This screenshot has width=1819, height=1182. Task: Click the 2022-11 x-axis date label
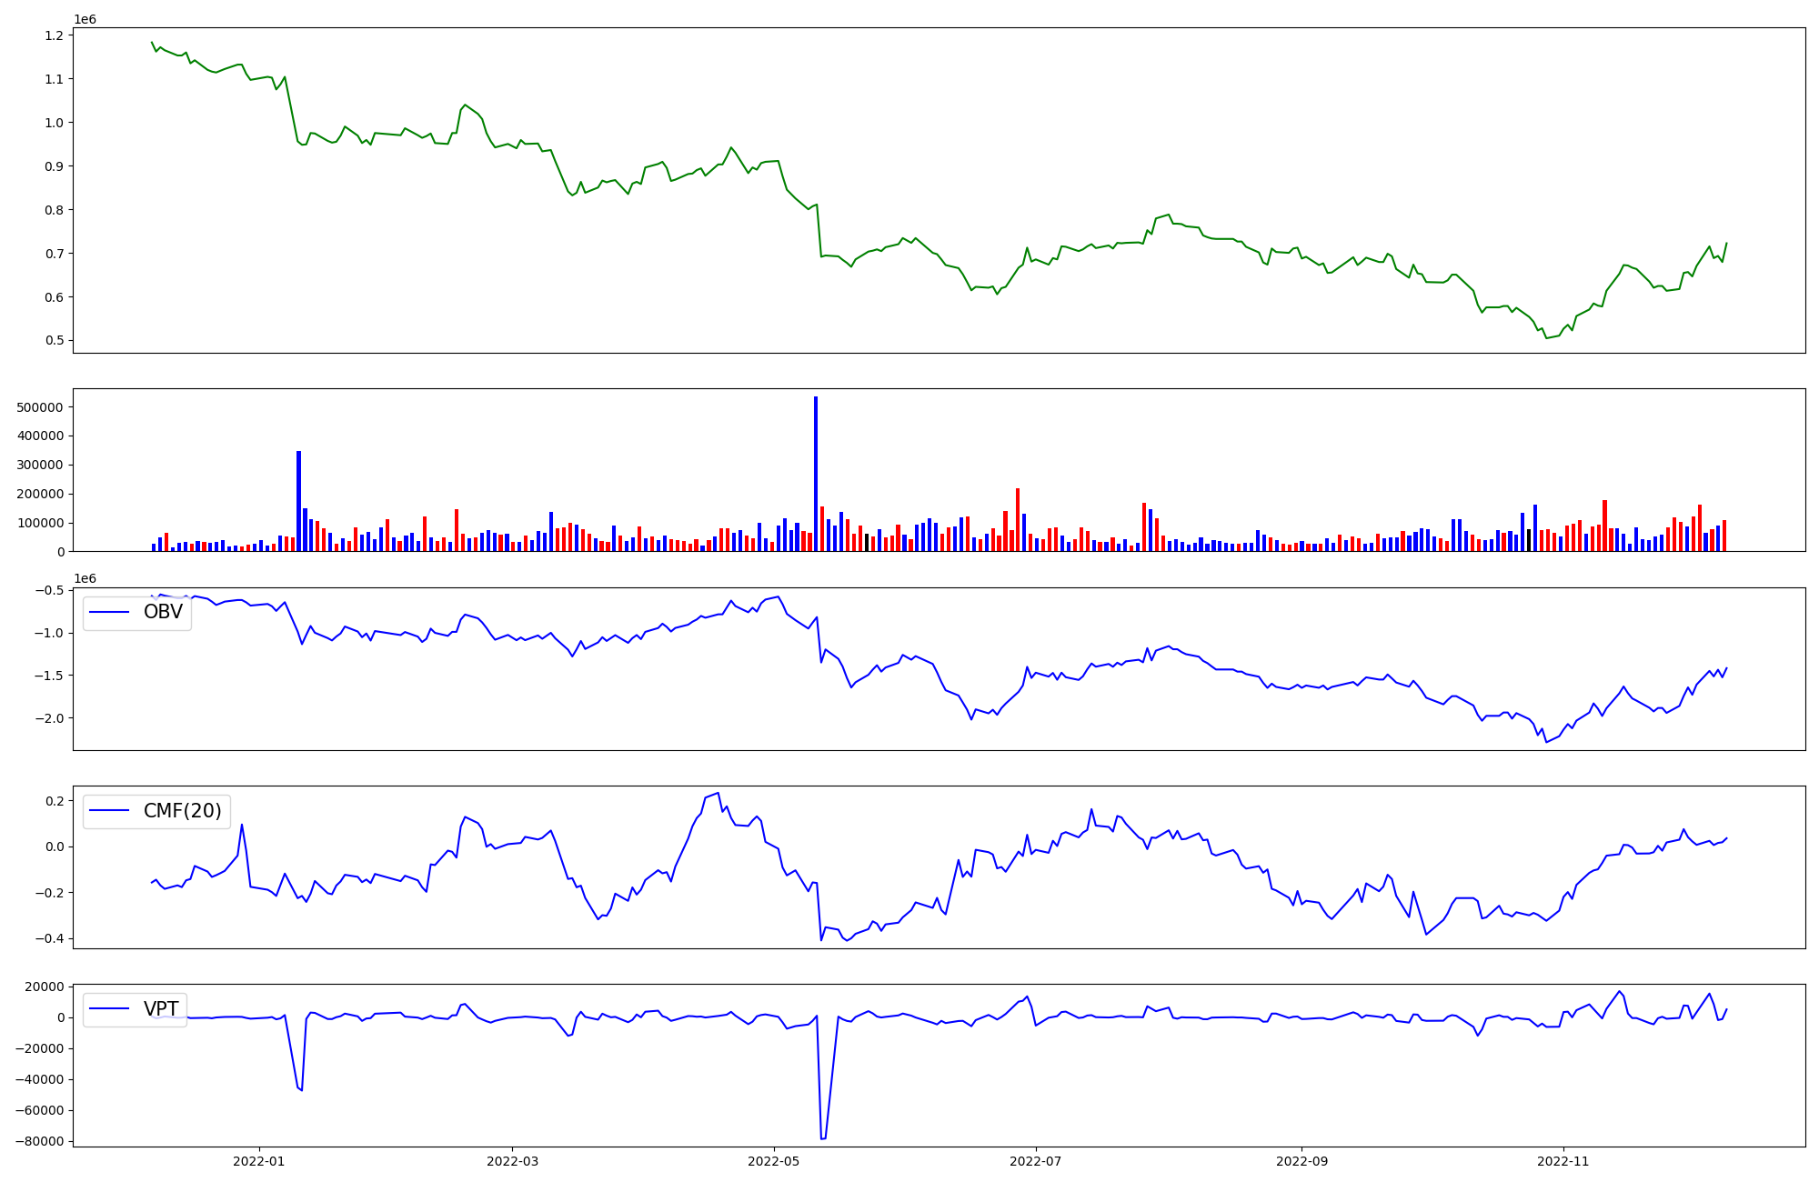click(1563, 1161)
